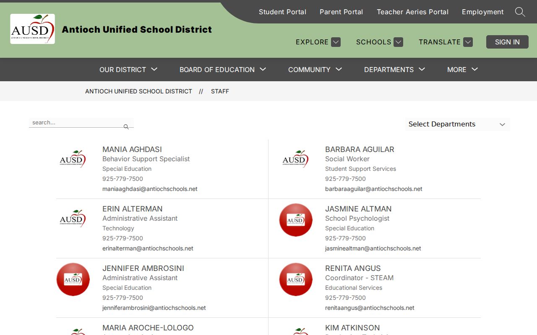Screen dimensions: 537x335
Task: Click the name MARIA AROCHE-LOLOGO
Action: click(x=148, y=328)
